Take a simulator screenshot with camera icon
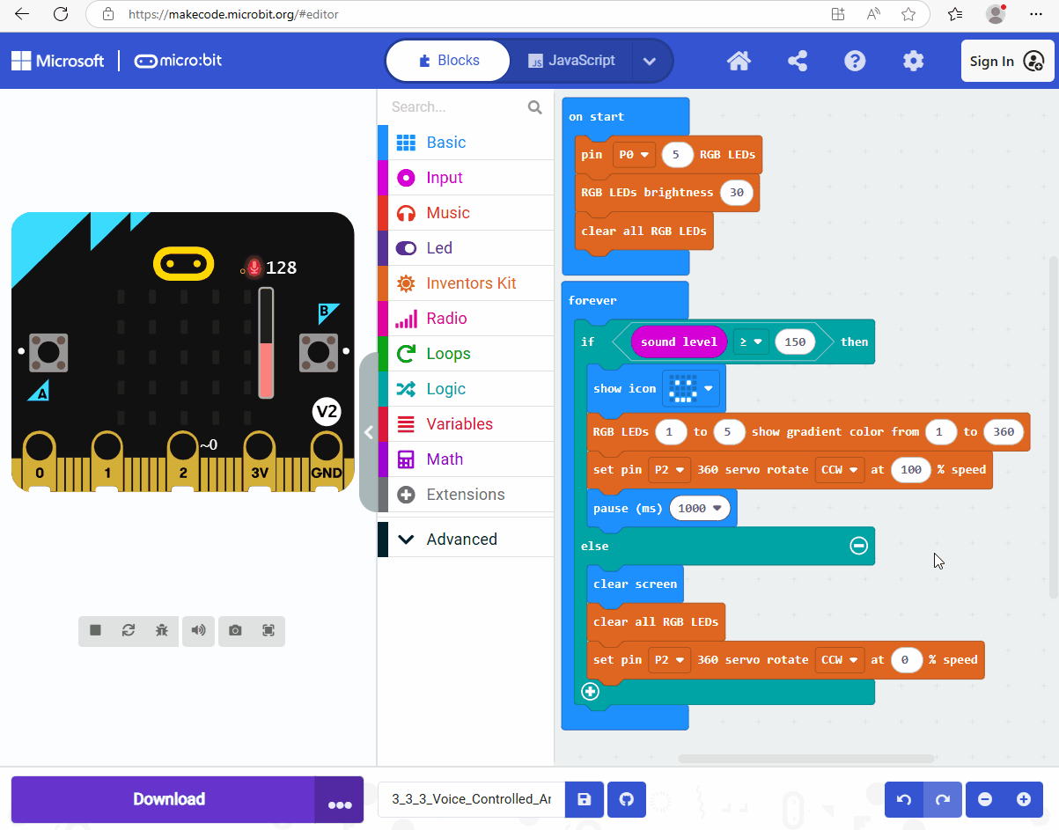 (x=235, y=630)
